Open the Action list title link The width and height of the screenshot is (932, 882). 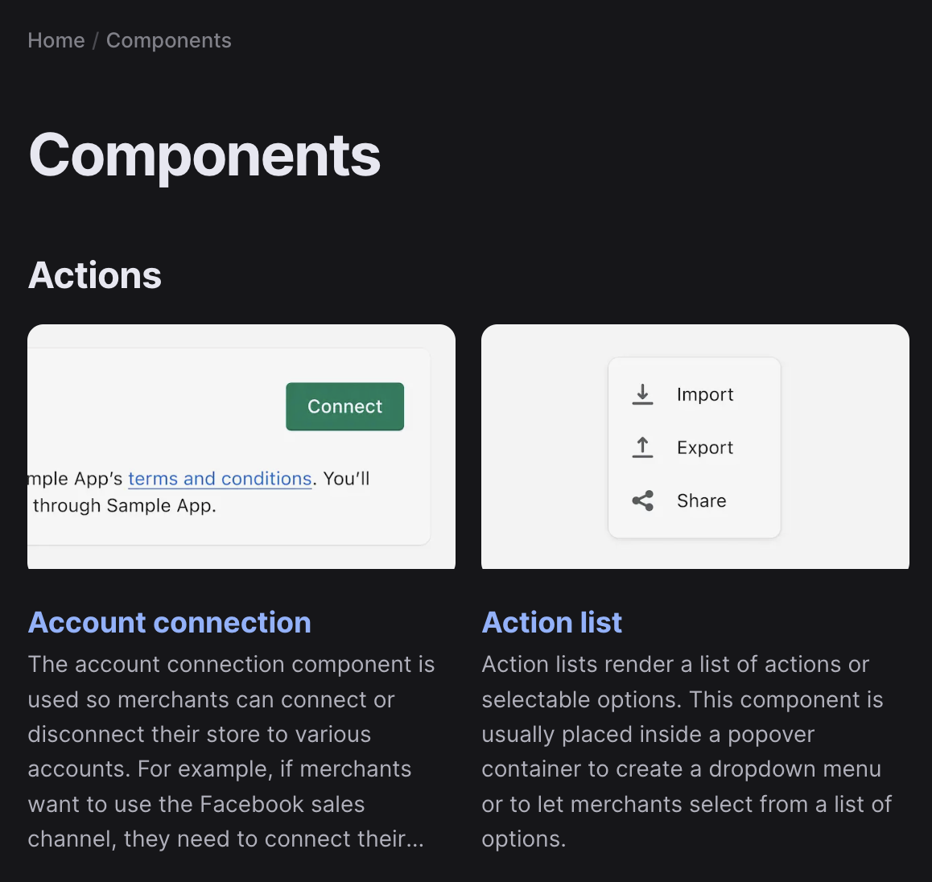click(x=552, y=622)
